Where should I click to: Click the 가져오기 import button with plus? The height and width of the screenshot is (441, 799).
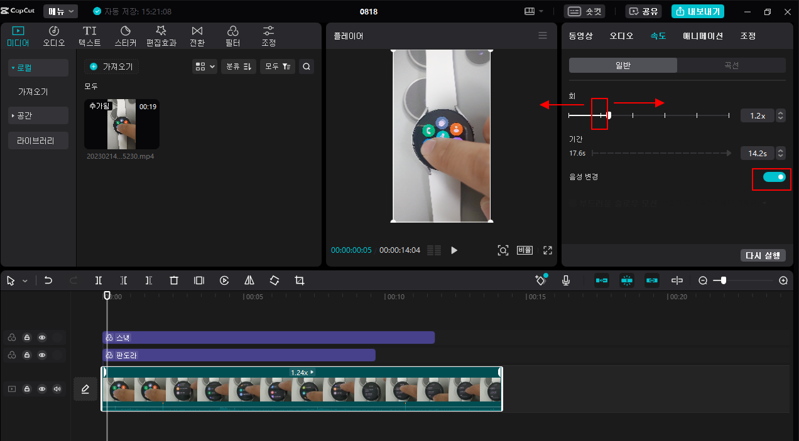(x=111, y=66)
